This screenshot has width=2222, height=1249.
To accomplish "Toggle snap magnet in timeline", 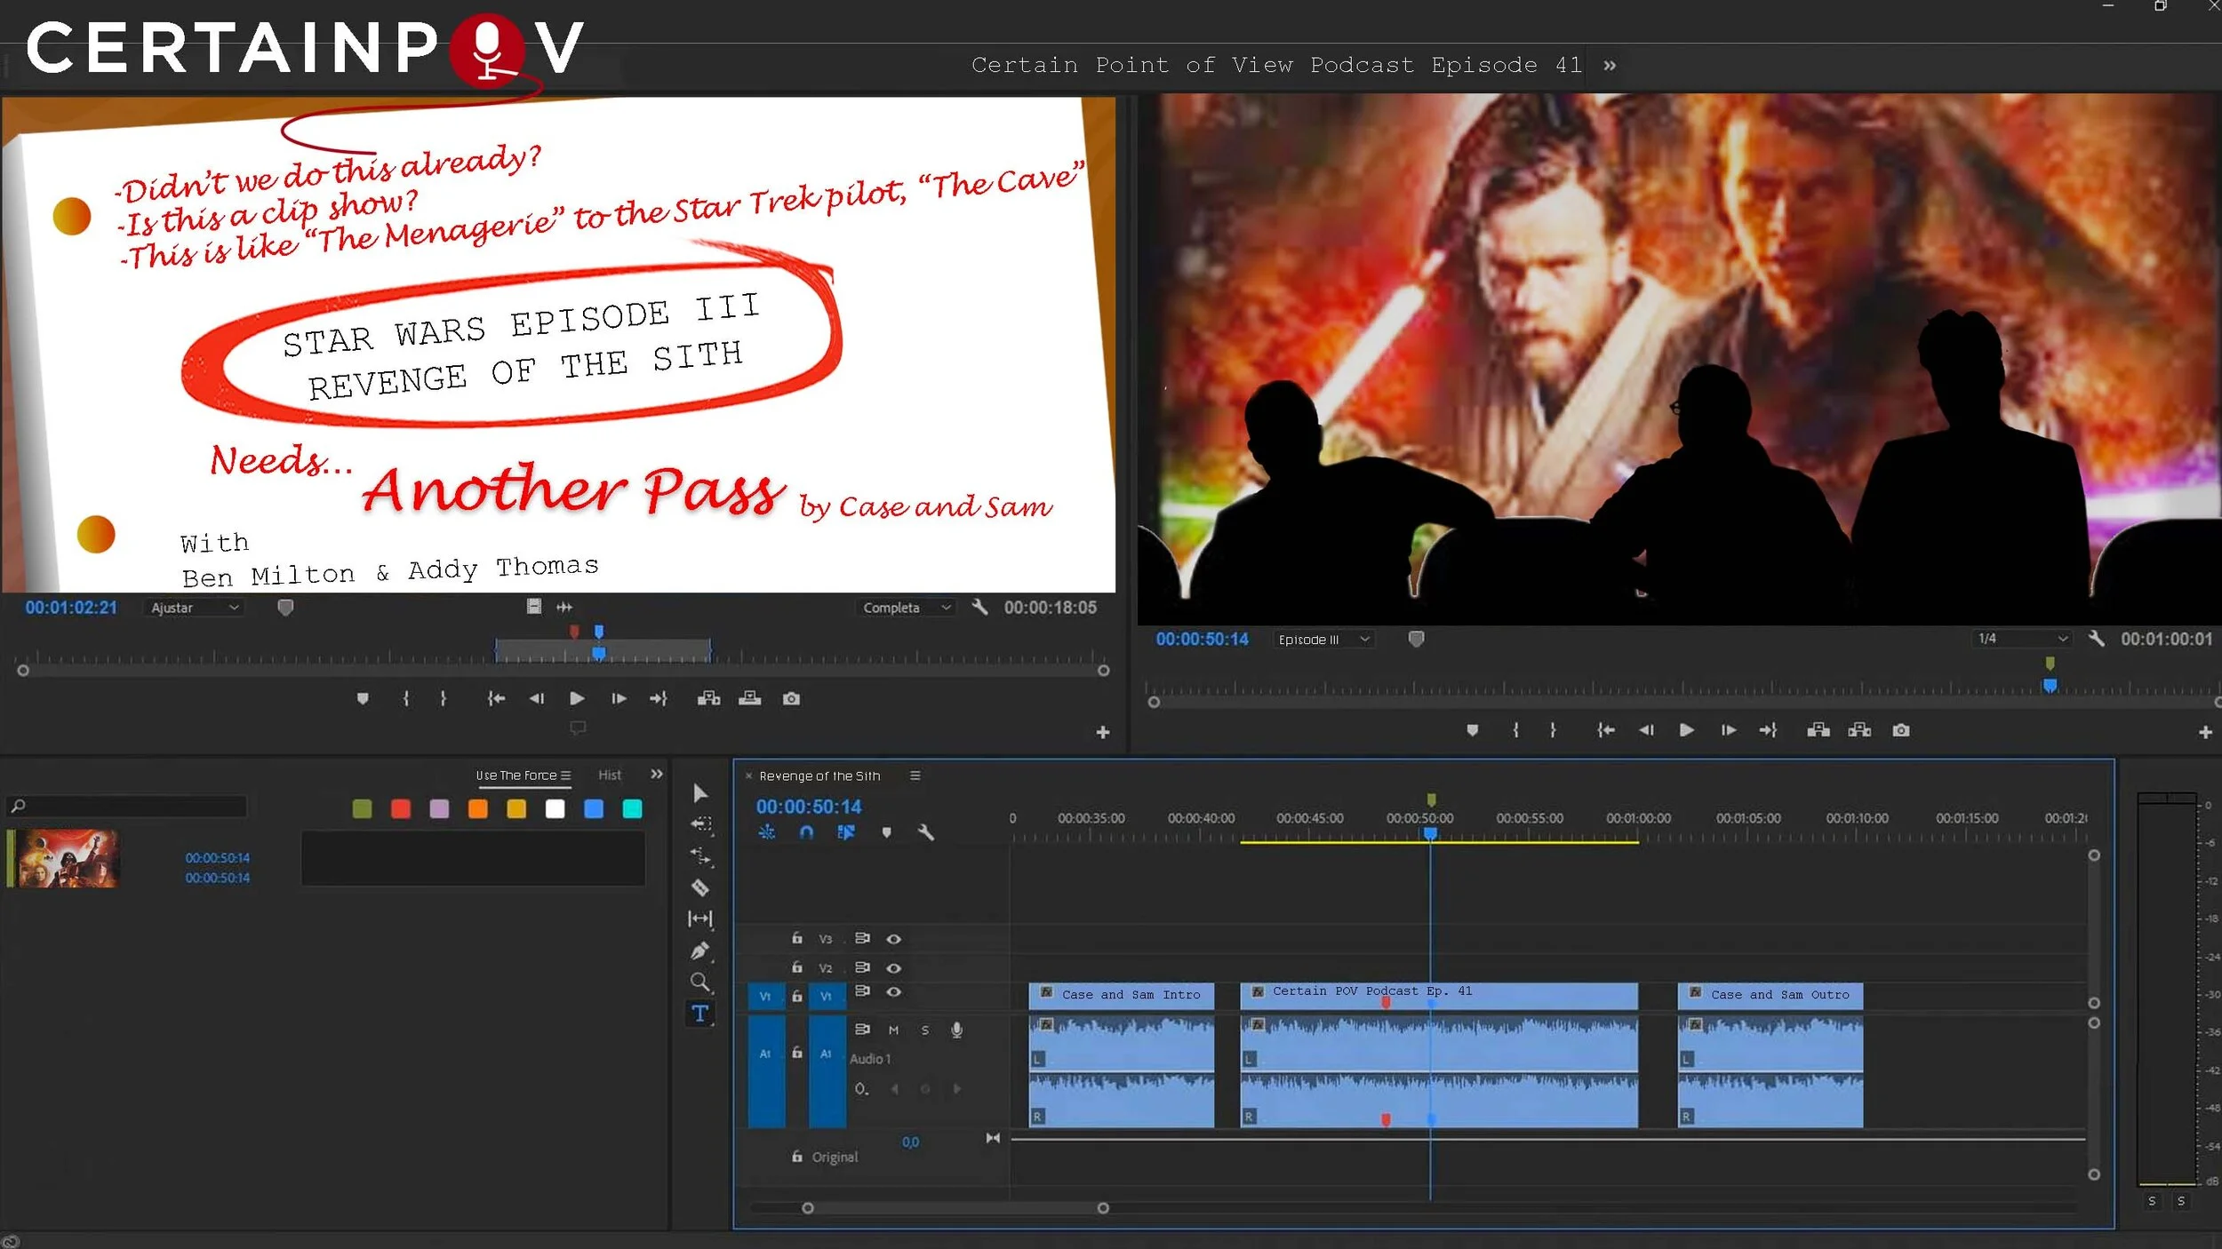I will pyautogui.click(x=806, y=832).
